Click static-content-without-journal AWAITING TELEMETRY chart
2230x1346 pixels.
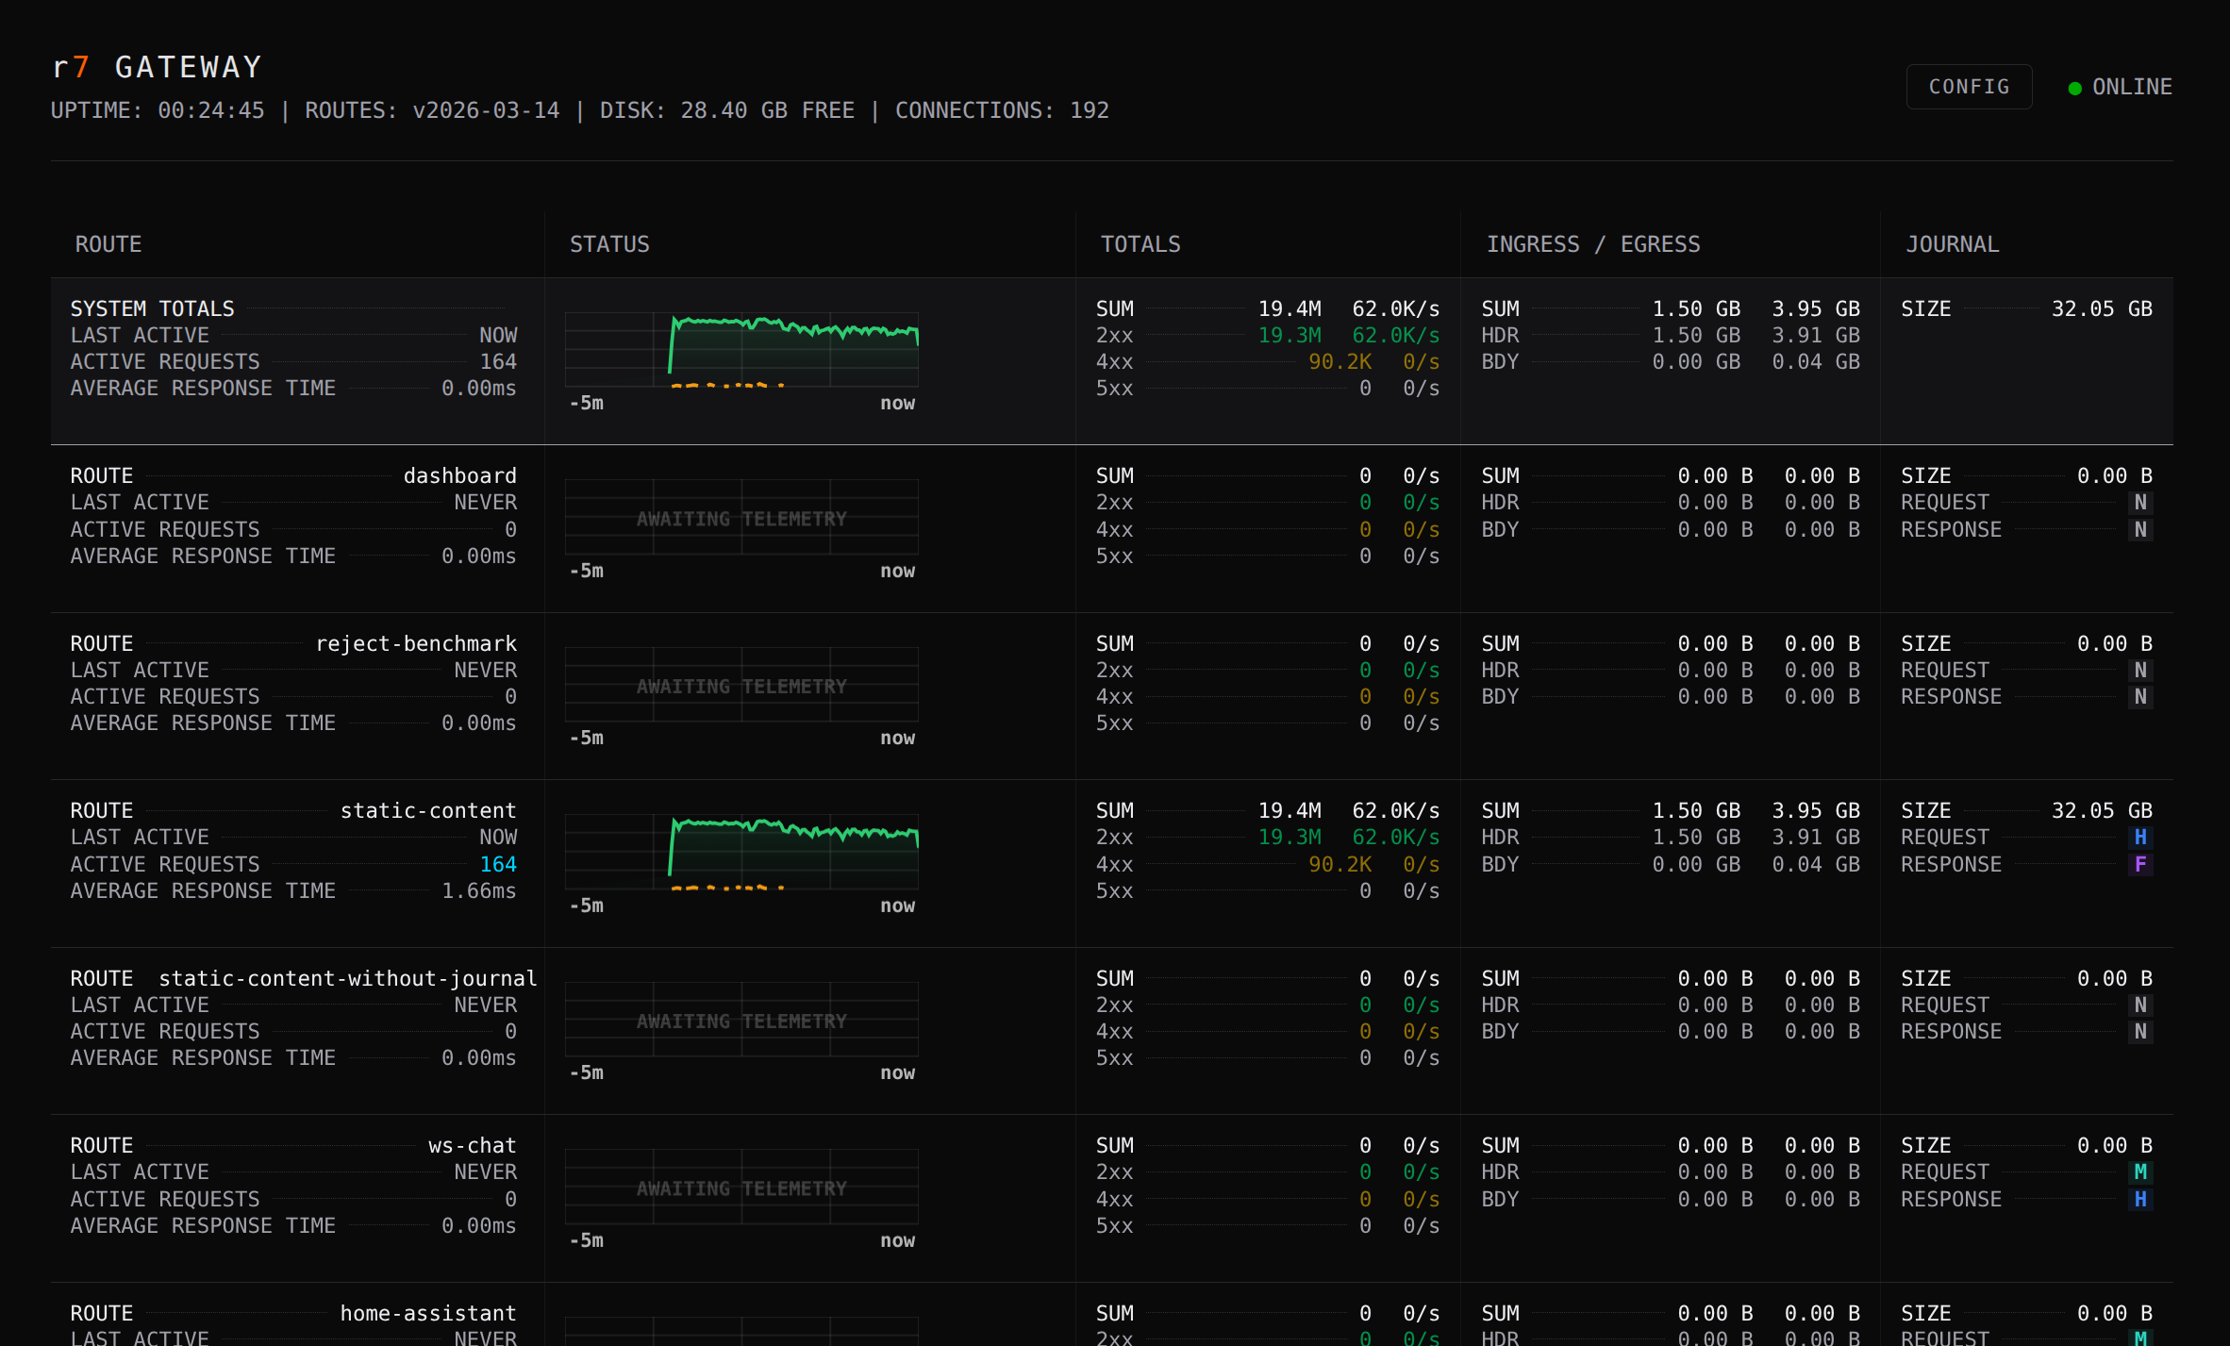(x=741, y=1020)
